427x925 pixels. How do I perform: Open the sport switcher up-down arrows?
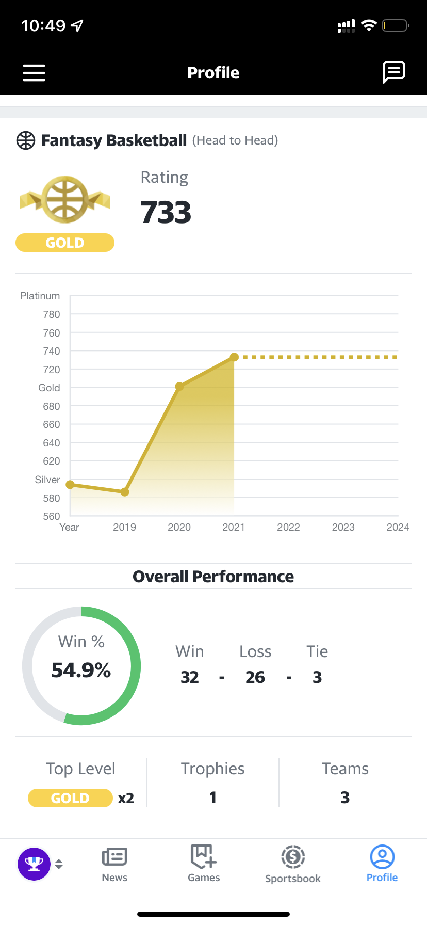point(59,864)
